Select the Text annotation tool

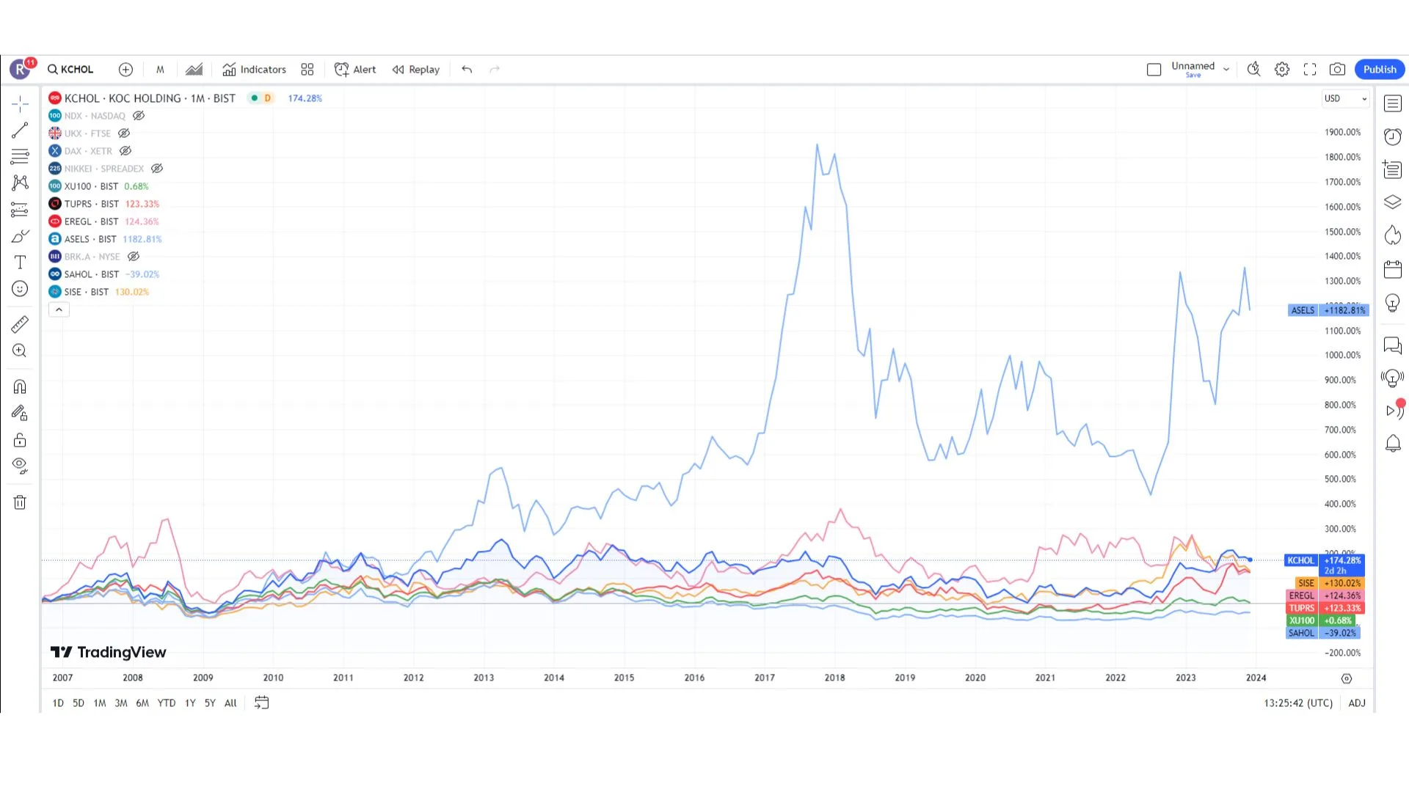coord(20,263)
